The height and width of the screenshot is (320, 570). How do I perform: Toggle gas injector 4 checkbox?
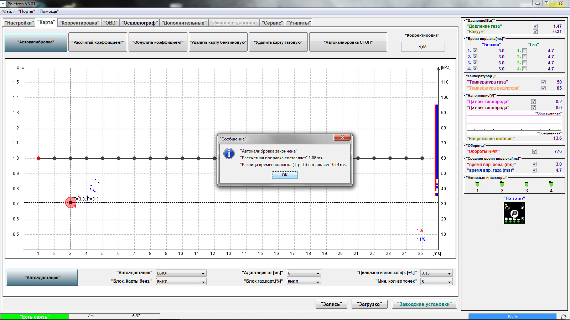(524, 69)
